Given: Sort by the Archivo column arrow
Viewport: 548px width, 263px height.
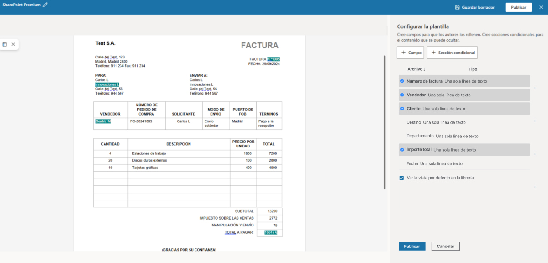Looking at the screenshot, I should pyautogui.click(x=424, y=69).
